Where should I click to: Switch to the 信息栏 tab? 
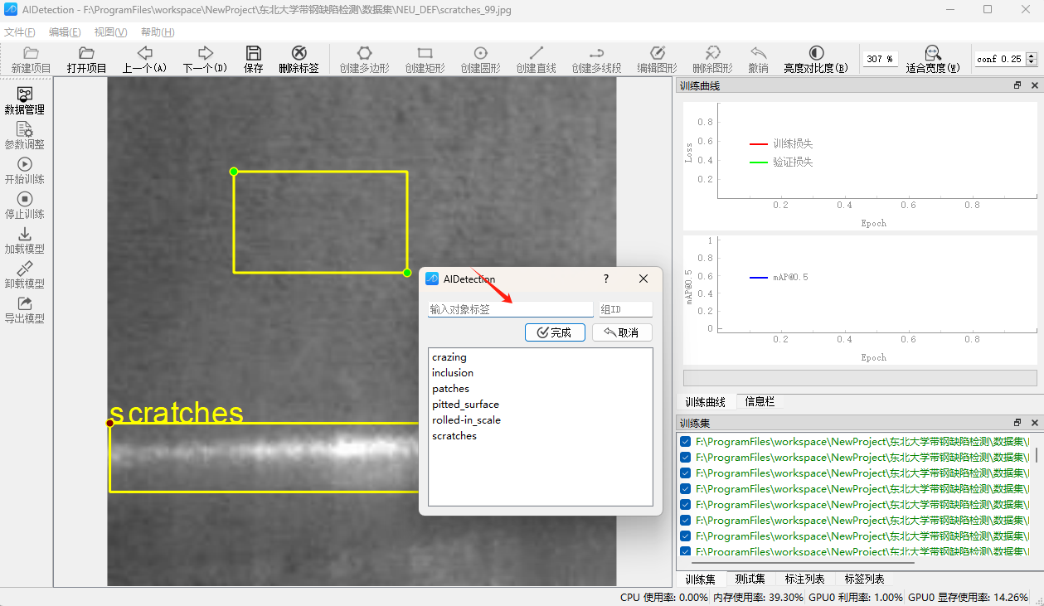[x=760, y=401]
